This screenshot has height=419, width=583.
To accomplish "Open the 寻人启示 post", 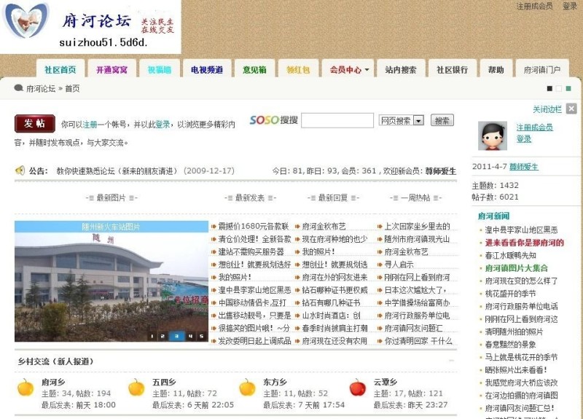I will click(399, 265).
